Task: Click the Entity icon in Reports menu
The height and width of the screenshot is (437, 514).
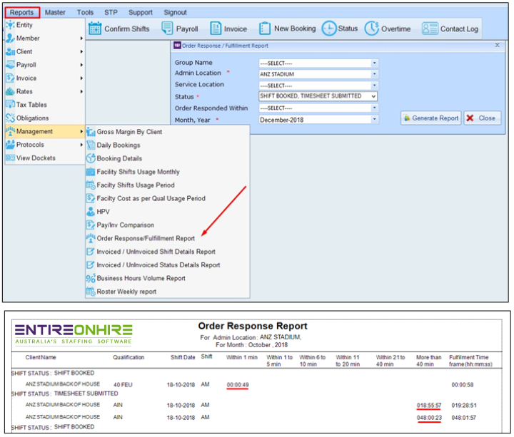Action: [10, 24]
